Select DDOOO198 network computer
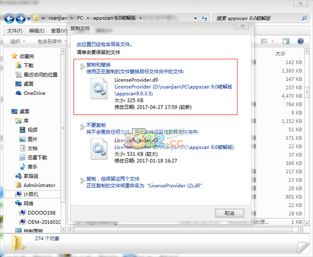This screenshot has width=313, height=257. pos(41,213)
